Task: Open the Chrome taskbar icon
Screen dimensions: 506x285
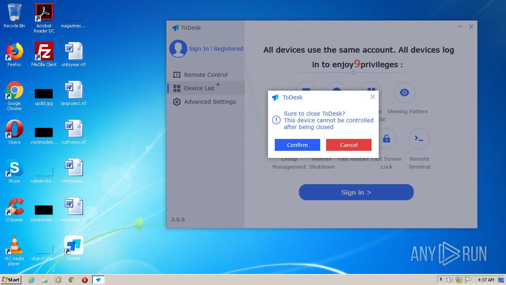Action: tap(72, 280)
